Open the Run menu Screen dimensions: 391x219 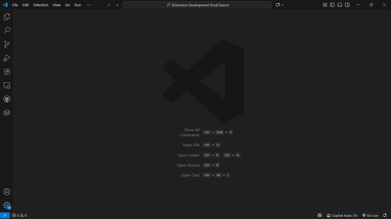78,5
